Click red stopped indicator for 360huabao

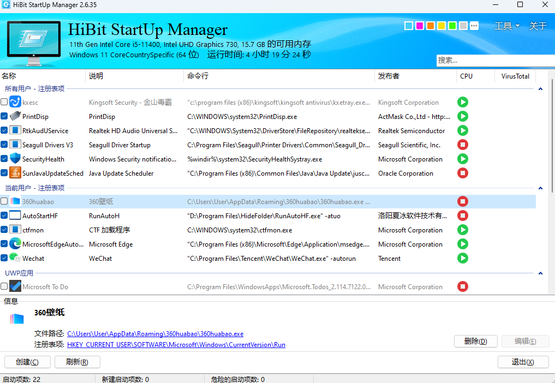click(463, 201)
